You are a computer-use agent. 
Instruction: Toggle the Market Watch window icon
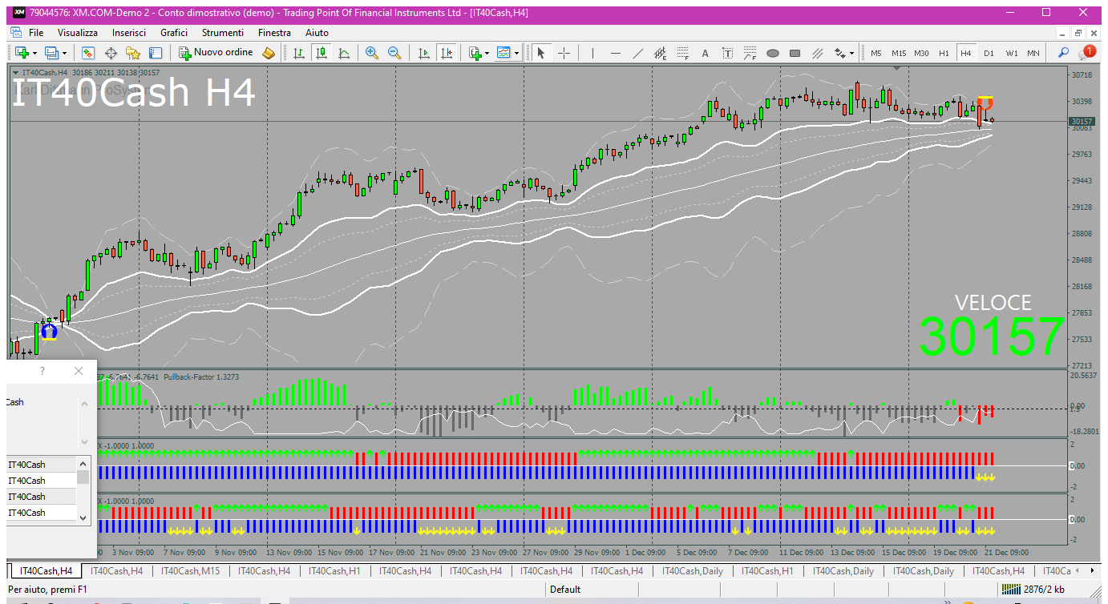click(88, 53)
